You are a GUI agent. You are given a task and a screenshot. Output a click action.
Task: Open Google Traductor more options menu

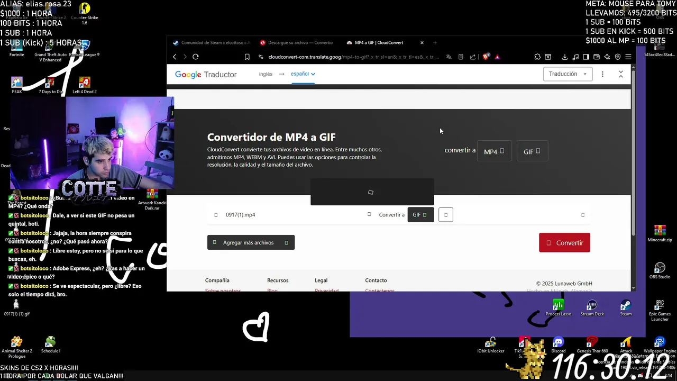(x=602, y=74)
